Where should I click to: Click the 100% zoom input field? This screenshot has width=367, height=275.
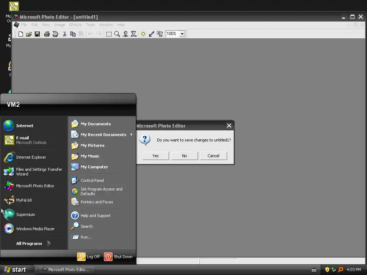tap(172, 34)
